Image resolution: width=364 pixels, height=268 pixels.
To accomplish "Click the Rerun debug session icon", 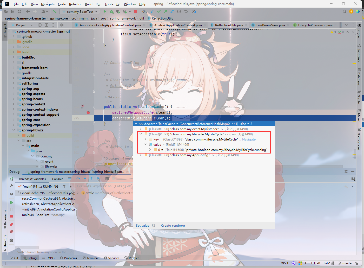I will click(11, 179).
